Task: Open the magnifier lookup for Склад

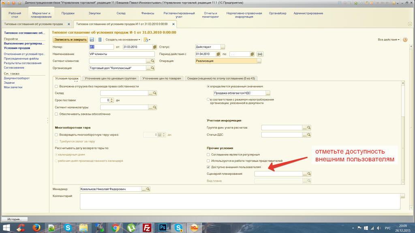Action: tap(155, 93)
